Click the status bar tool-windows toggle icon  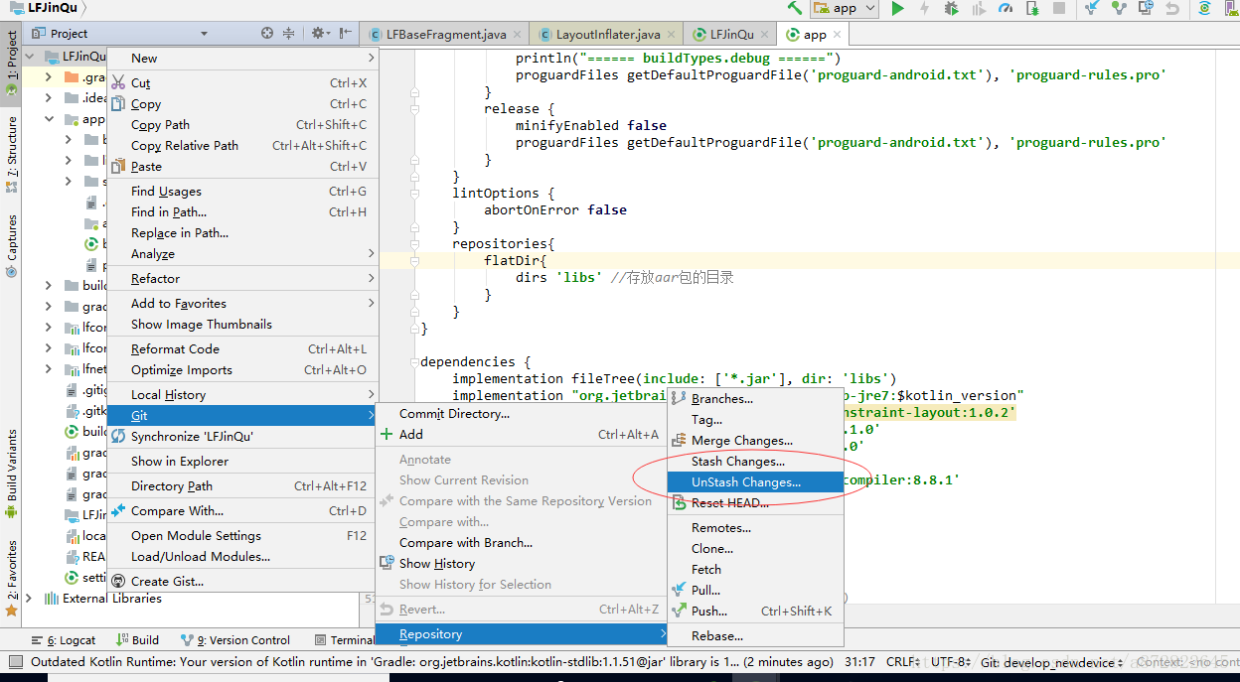point(14,661)
